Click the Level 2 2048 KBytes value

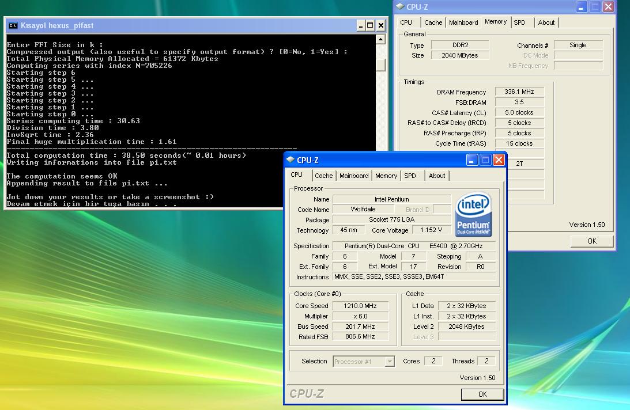click(466, 327)
